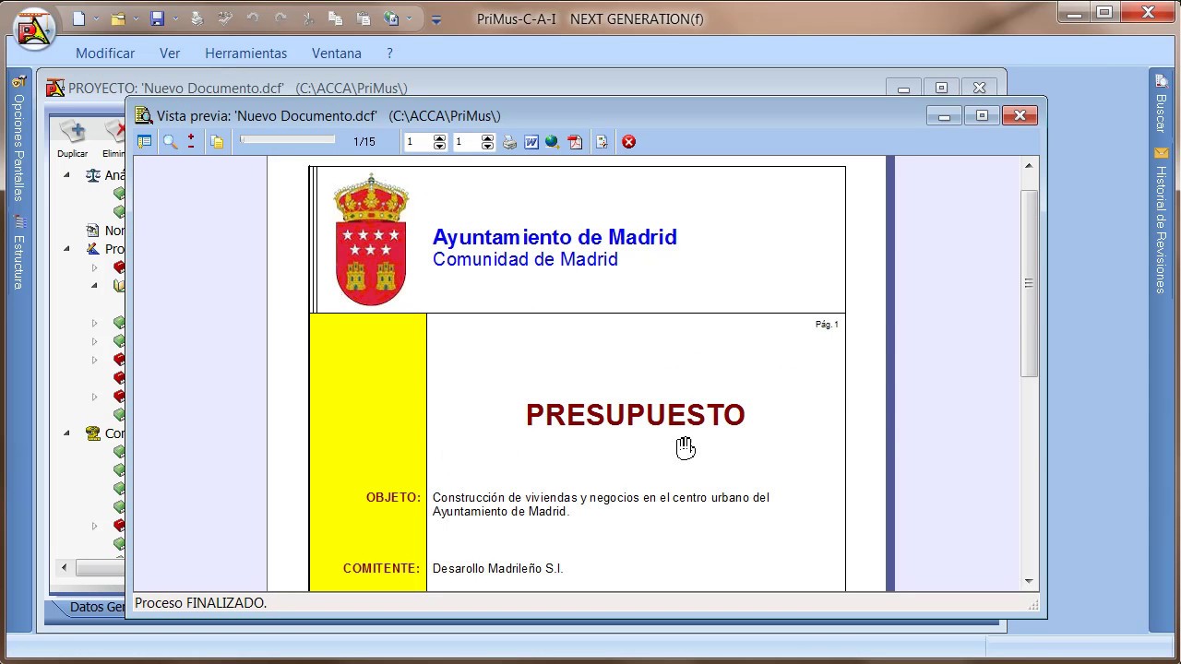Click the red plus/minus zoom control in preview toolbar
This screenshot has height=664, width=1181.
coord(191,141)
